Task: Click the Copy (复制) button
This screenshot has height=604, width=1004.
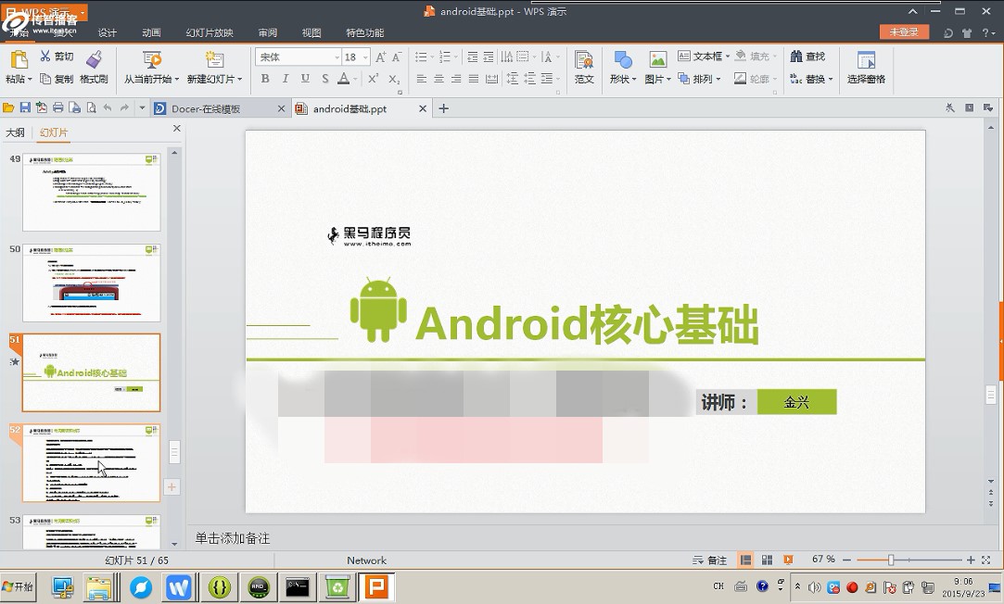Action: pyautogui.click(x=57, y=79)
